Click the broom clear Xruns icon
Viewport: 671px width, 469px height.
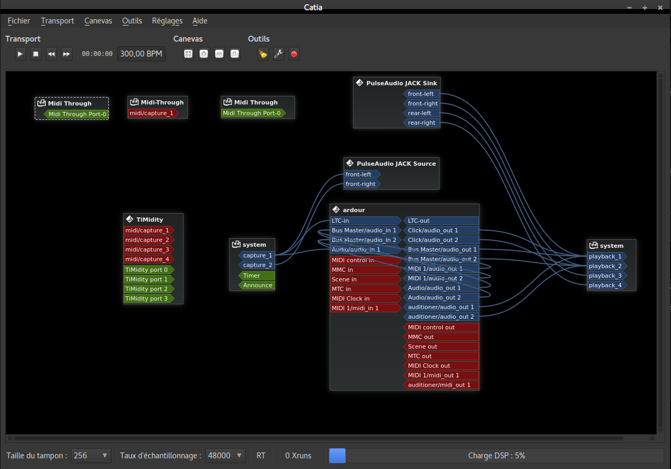click(x=263, y=54)
